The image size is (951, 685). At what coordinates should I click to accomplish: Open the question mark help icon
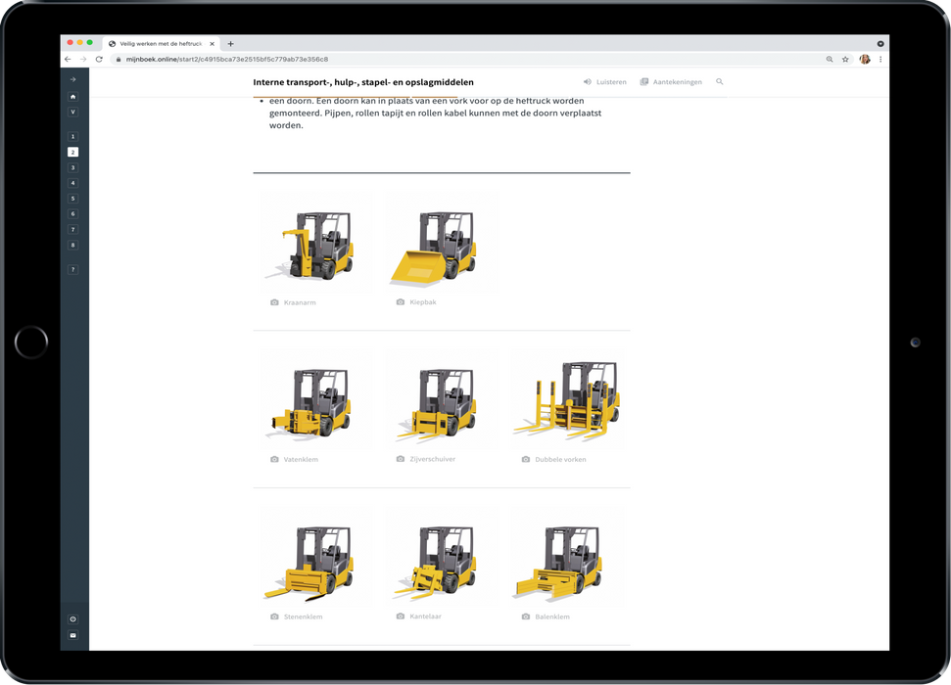[x=72, y=269]
